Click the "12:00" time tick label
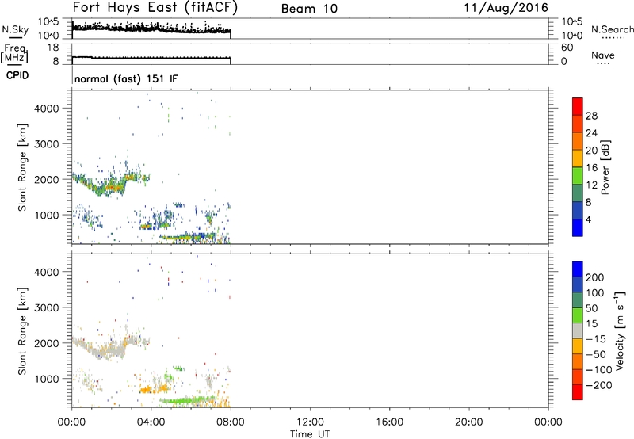The image size is (634, 439). coord(310,422)
